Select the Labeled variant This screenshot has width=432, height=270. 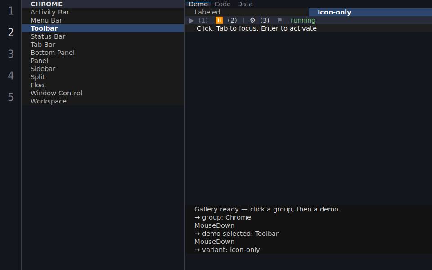(x=247, y=12)
